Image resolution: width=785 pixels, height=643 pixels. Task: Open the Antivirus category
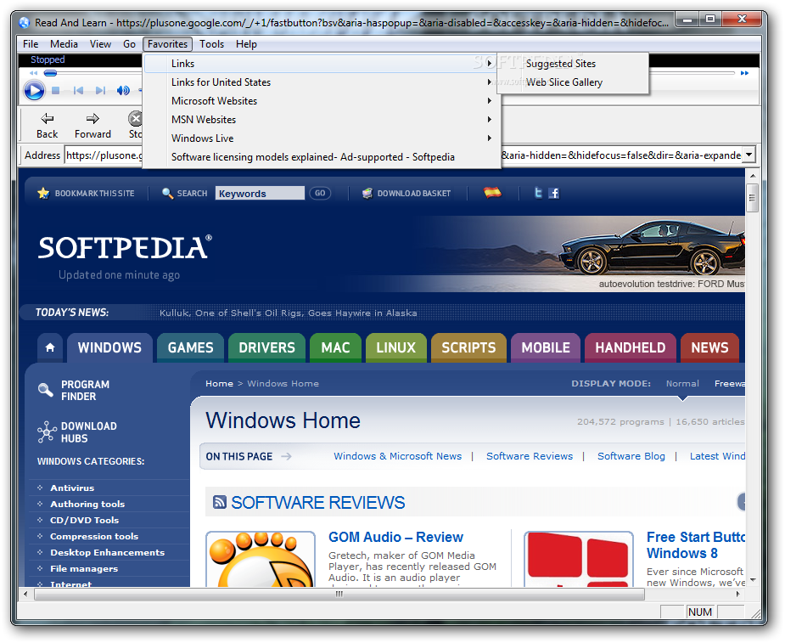[x=72, y=488]
